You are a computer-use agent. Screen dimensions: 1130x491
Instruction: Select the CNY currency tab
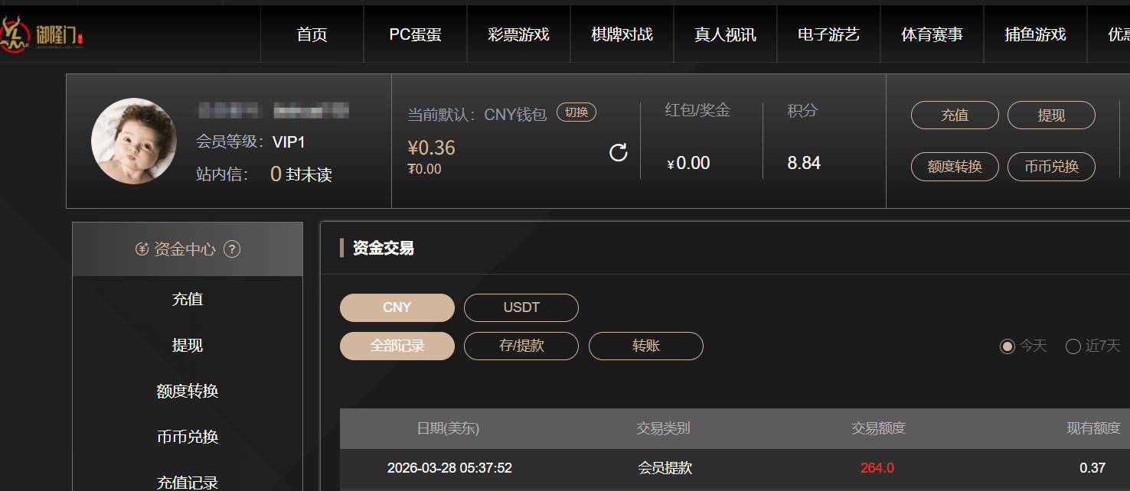coord(397,307)
